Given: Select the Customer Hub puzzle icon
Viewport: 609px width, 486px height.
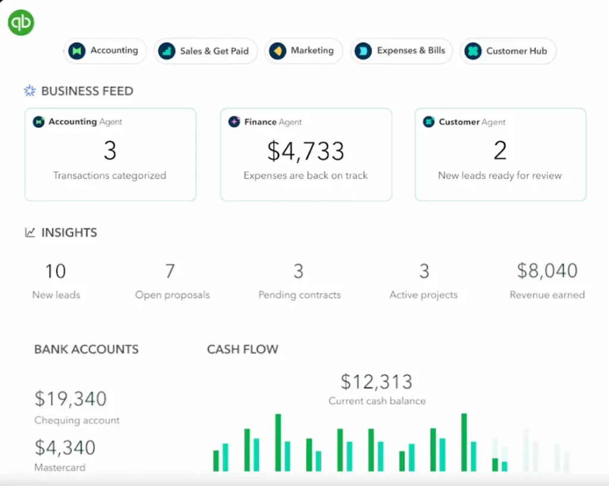Looking at the screenshot, I should (473, 51).
